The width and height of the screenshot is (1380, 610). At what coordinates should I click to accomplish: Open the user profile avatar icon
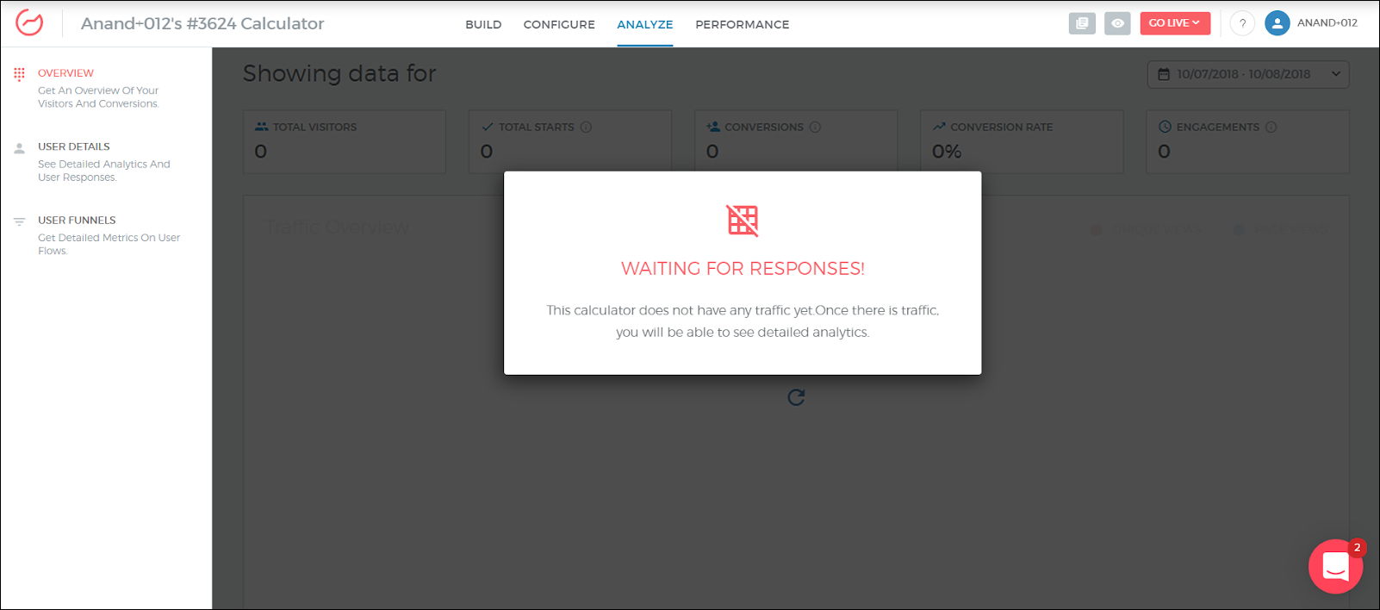(1277, 23)
